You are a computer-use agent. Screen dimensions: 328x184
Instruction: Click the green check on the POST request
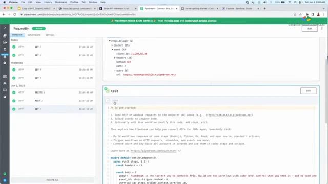tap(14, 101)
